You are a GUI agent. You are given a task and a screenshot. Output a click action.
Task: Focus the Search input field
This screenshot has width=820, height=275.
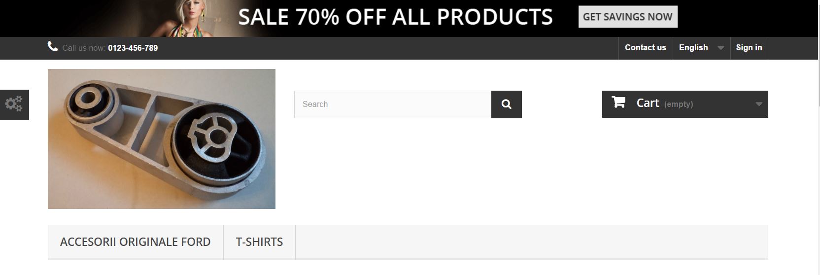pos(393,104)
